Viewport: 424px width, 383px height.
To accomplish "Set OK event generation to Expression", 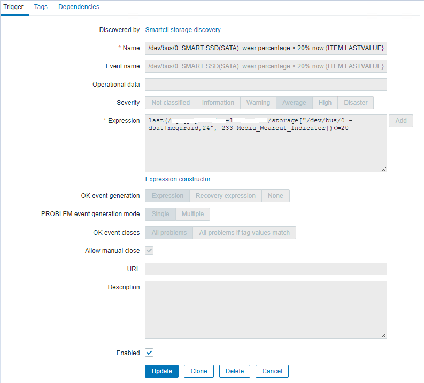I will (x=167, y=196).
